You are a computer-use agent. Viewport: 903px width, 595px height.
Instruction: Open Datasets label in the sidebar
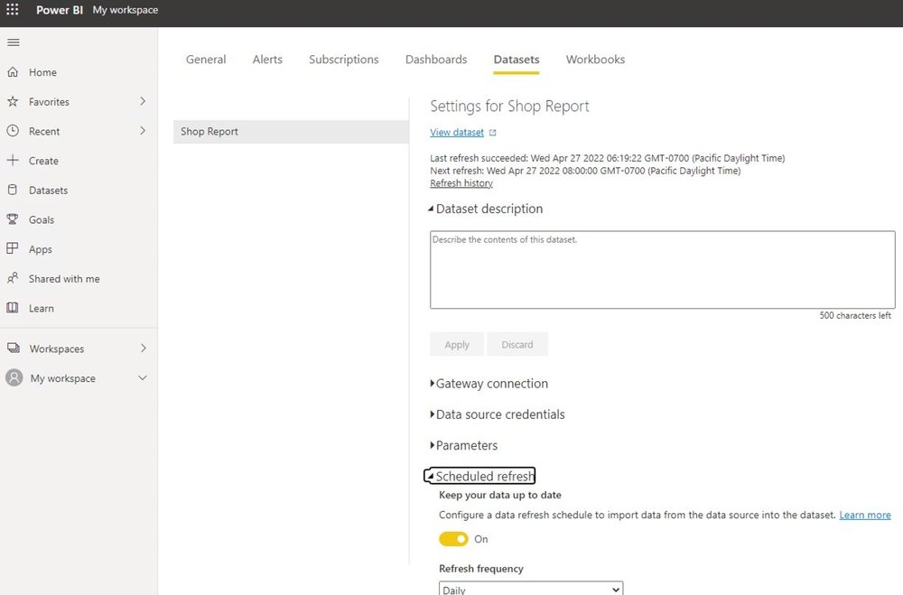(x=49, y=191)
